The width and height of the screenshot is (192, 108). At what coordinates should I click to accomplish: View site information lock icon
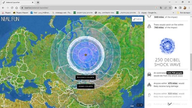point(22,8)
